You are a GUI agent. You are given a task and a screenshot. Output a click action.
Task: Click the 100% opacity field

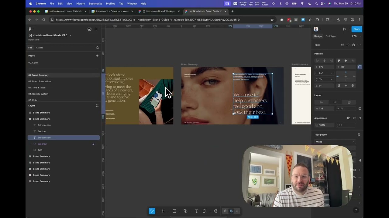pos(324,125)
